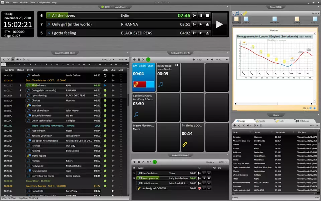Viewport: 321px width, 201px height.
Task: Add a new hotkey with the plus icon
Action: point(134,59)
